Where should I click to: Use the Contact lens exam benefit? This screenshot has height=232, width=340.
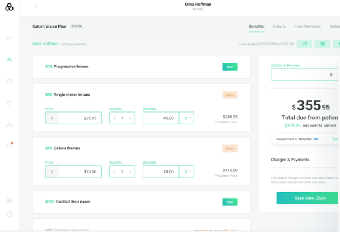(x=229, y=201)
